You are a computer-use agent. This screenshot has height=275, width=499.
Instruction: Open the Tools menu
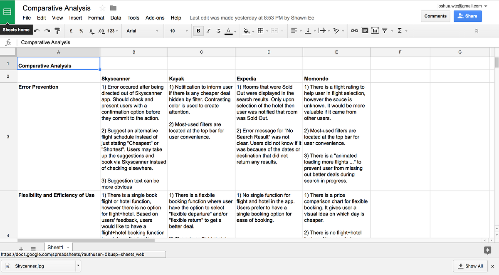click(x=133, y=18)
